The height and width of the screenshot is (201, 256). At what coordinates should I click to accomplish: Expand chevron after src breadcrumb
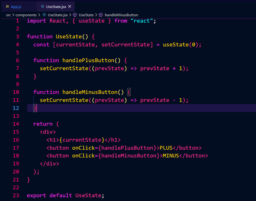[14, 15]
